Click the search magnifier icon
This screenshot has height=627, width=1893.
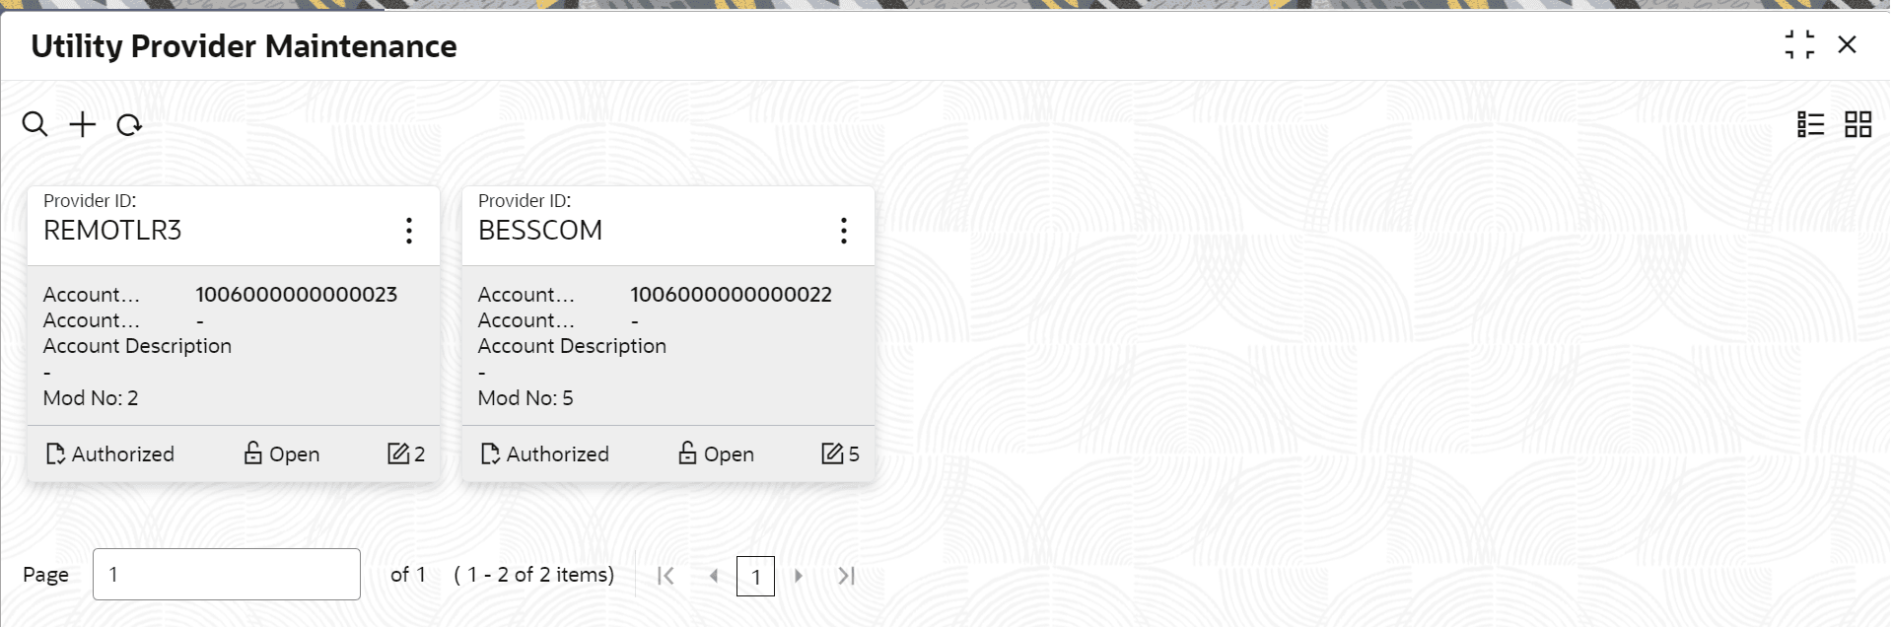point(35,125)
